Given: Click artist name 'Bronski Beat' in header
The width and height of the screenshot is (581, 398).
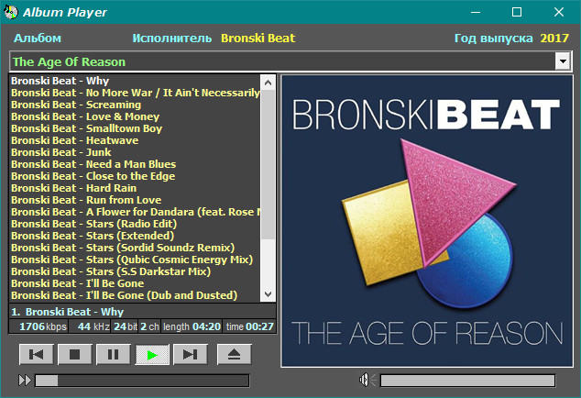Looking at the screenshot, I should click(x=258, y=39).
